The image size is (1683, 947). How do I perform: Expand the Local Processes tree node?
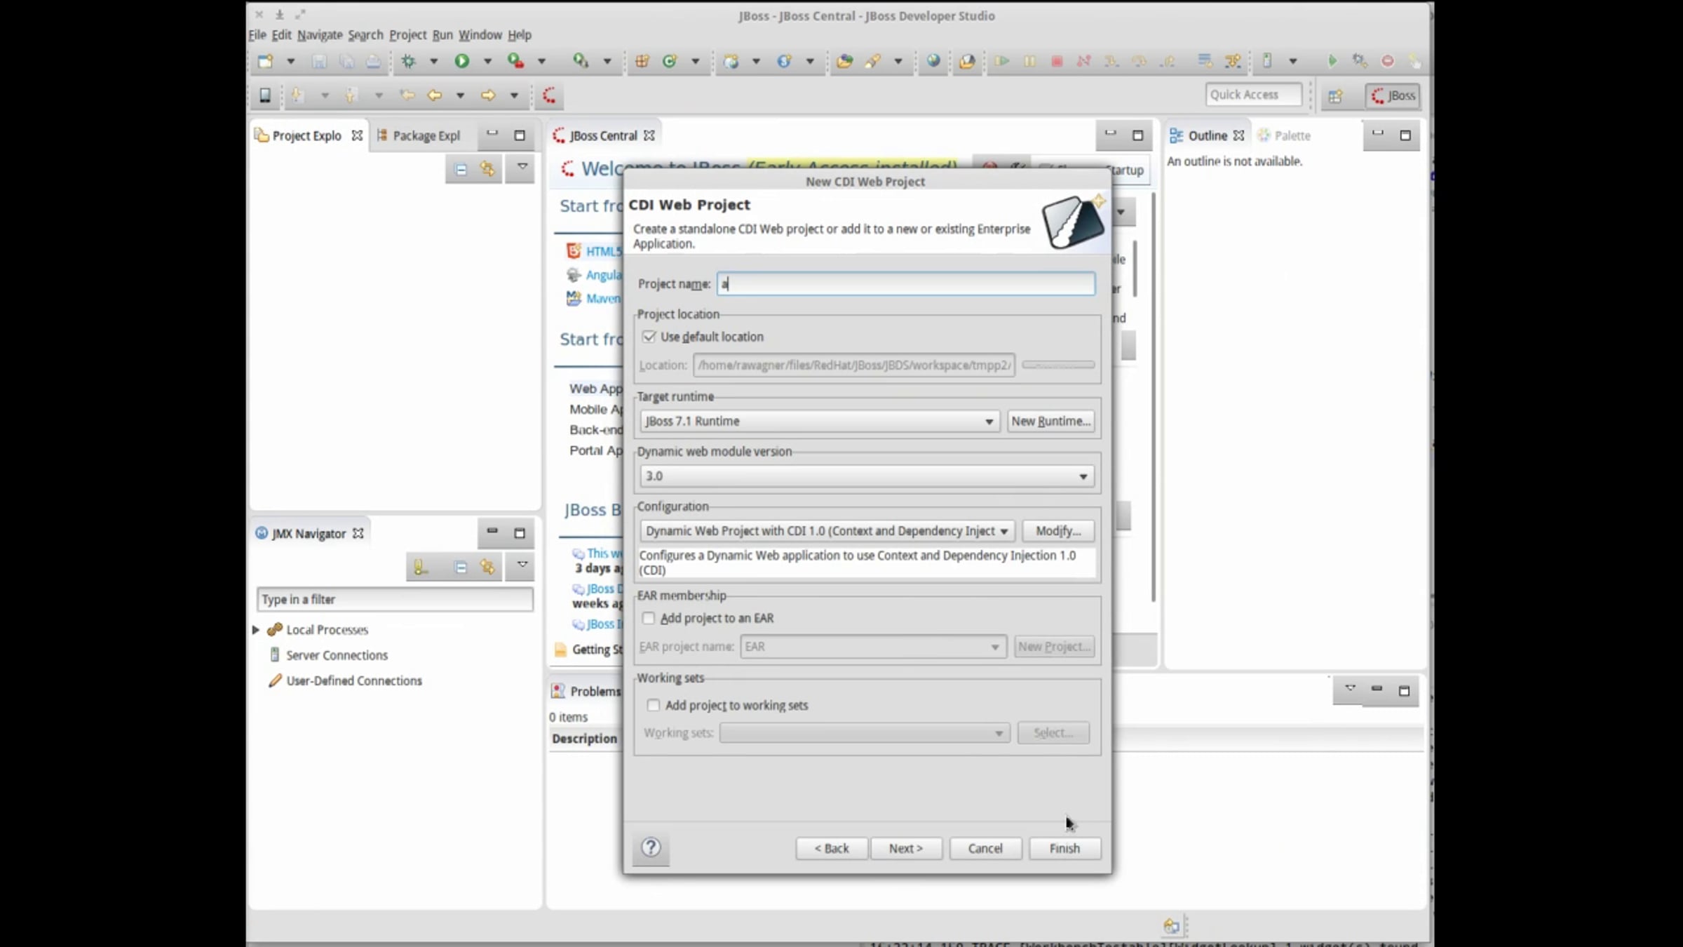[x=256, y=630]
